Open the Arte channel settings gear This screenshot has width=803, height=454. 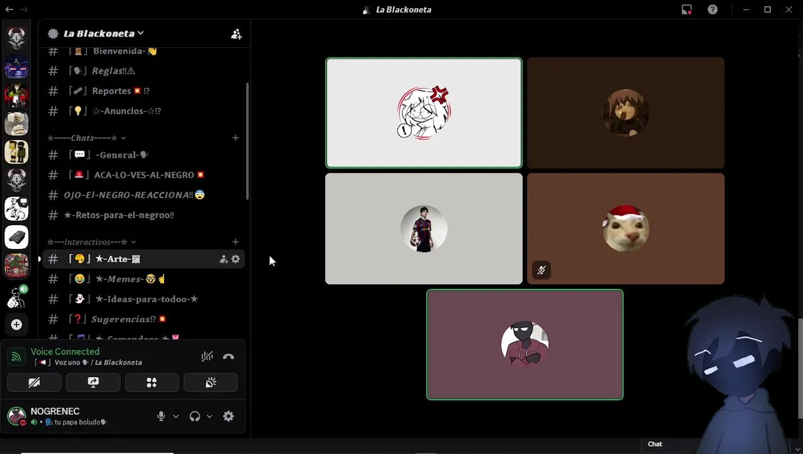click(235, 259)
